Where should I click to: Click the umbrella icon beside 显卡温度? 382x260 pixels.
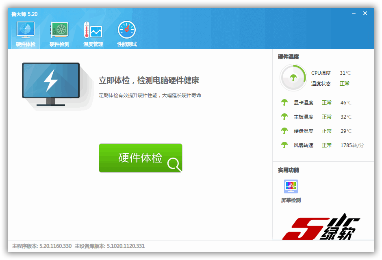click(284, 102)
